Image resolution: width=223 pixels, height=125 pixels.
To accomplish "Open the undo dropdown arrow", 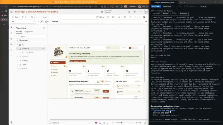I will point(27,17).
